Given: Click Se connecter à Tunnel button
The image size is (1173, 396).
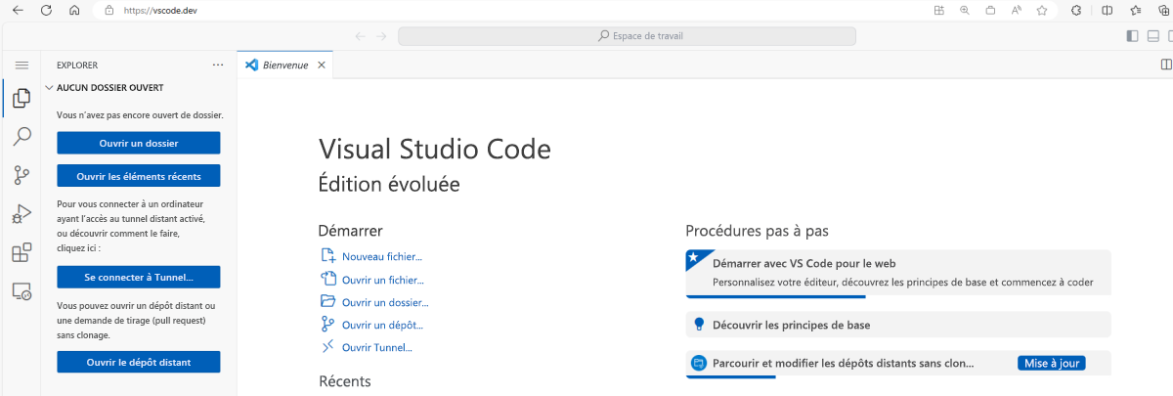Looking at the screenshot, I should pos(139,278).
